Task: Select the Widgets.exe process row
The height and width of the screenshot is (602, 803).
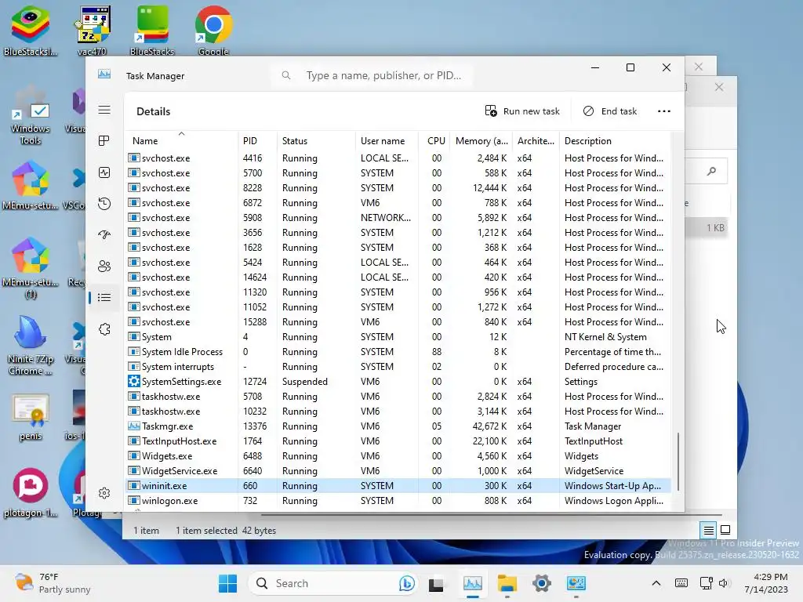Action: pos(398,455)
